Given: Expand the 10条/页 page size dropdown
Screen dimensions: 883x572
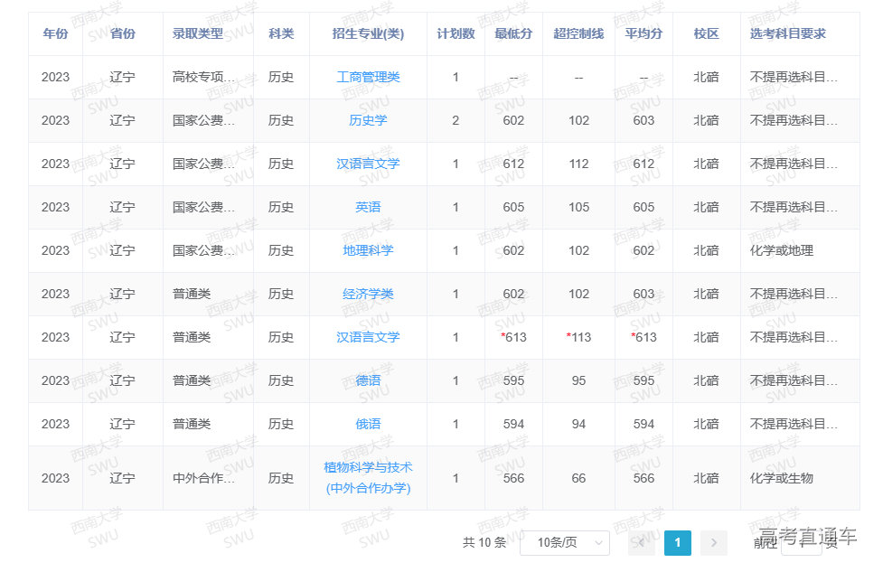Looking at the screenshot, I should click(x=565, y=543).
